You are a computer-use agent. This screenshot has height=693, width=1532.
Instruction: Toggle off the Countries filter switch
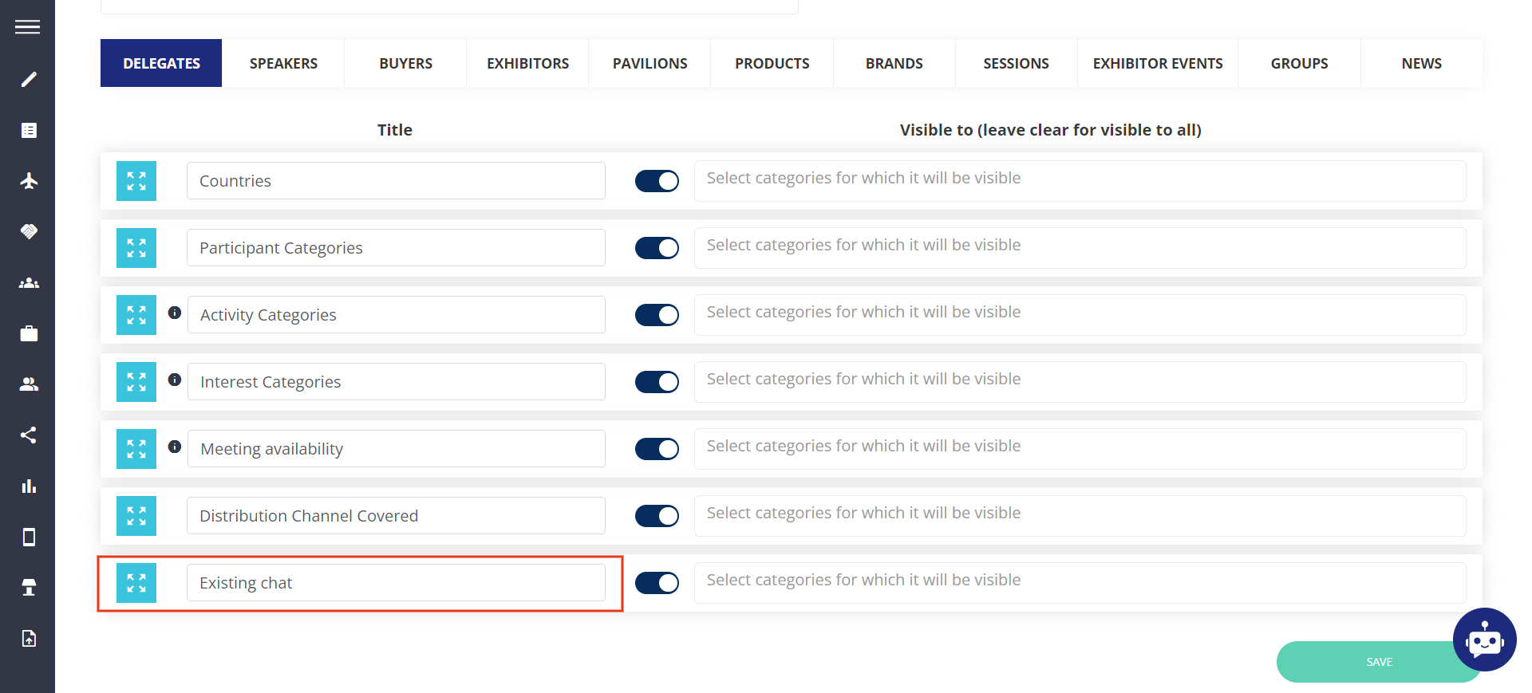tap(657, 181)
